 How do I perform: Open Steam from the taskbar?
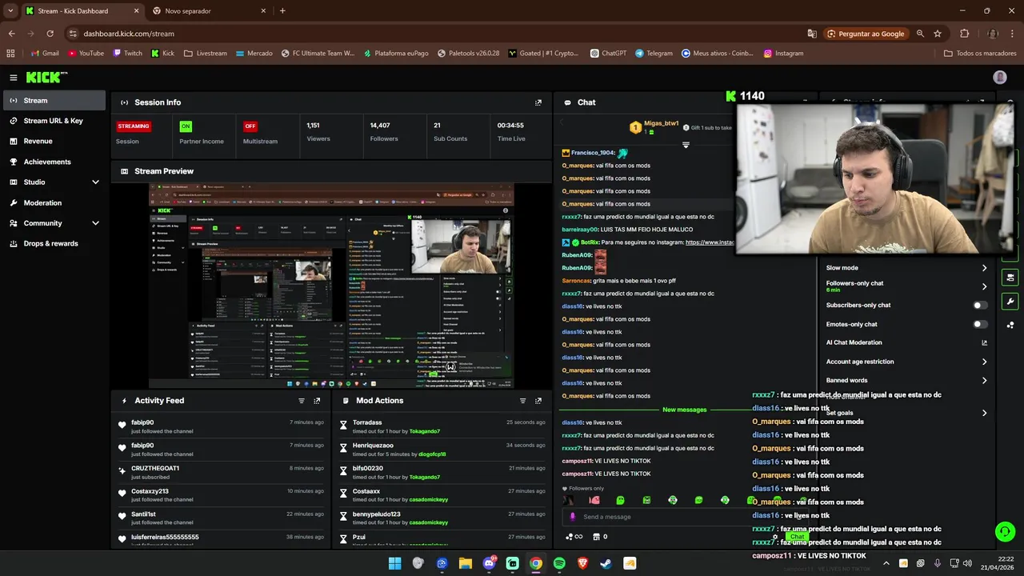point(606,563)
